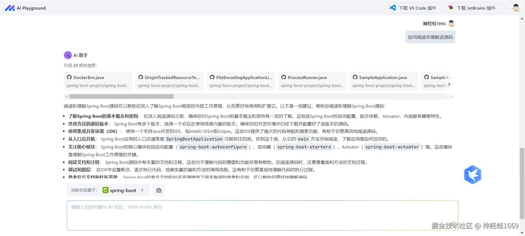Image resolution: width=525 pixels, height=236 pixels.
Task: Click the AI 助手 purple avatar icon
Action: (x=68, y=55)
